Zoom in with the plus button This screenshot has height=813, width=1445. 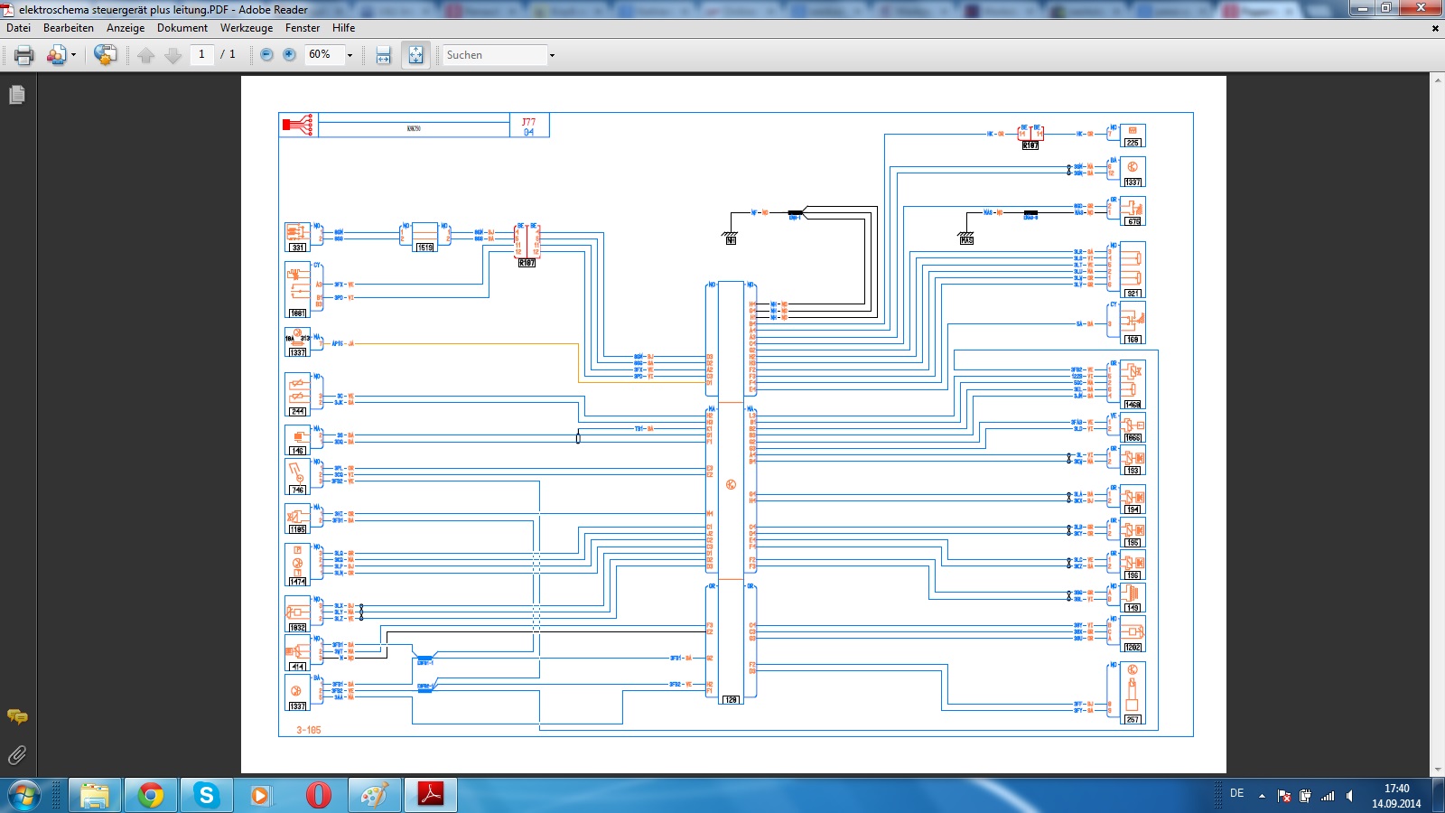[x=289, y=55]
